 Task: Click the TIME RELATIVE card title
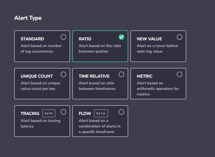tap(94, 76)
